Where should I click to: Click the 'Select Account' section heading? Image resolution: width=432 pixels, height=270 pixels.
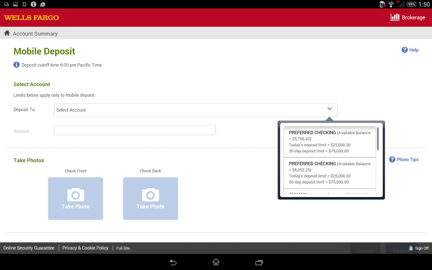32,84
